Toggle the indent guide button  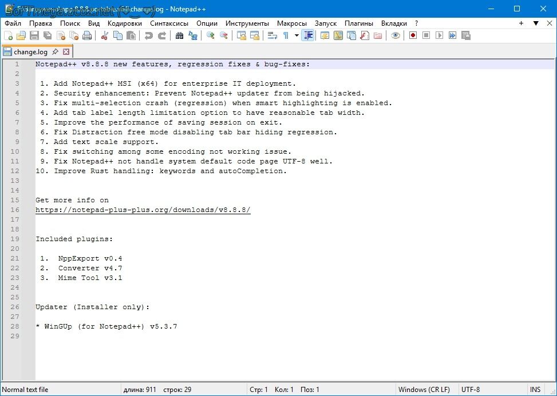308,35
